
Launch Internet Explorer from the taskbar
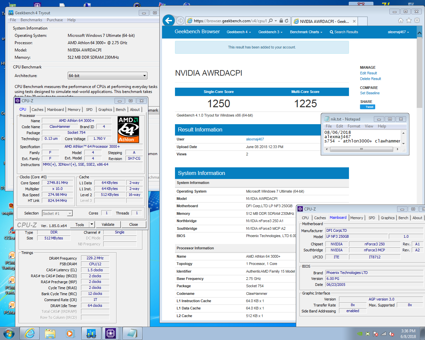(x=30, y=333)
